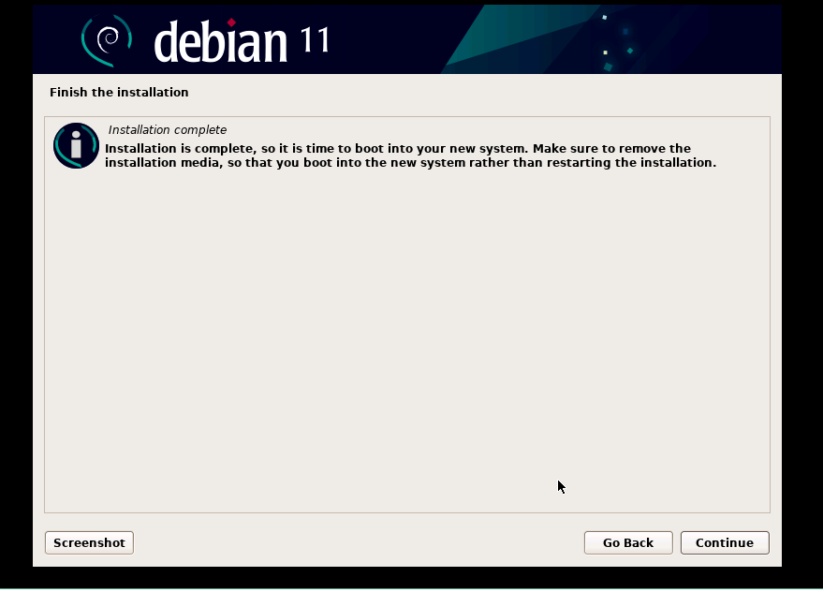Click the 'Finish the installation' title
Viewport: 823px width, 592px height.
point(119,92)
